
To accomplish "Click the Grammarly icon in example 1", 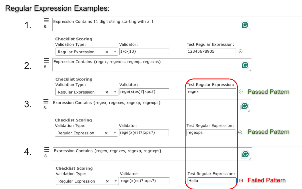I will click(245, 25).
